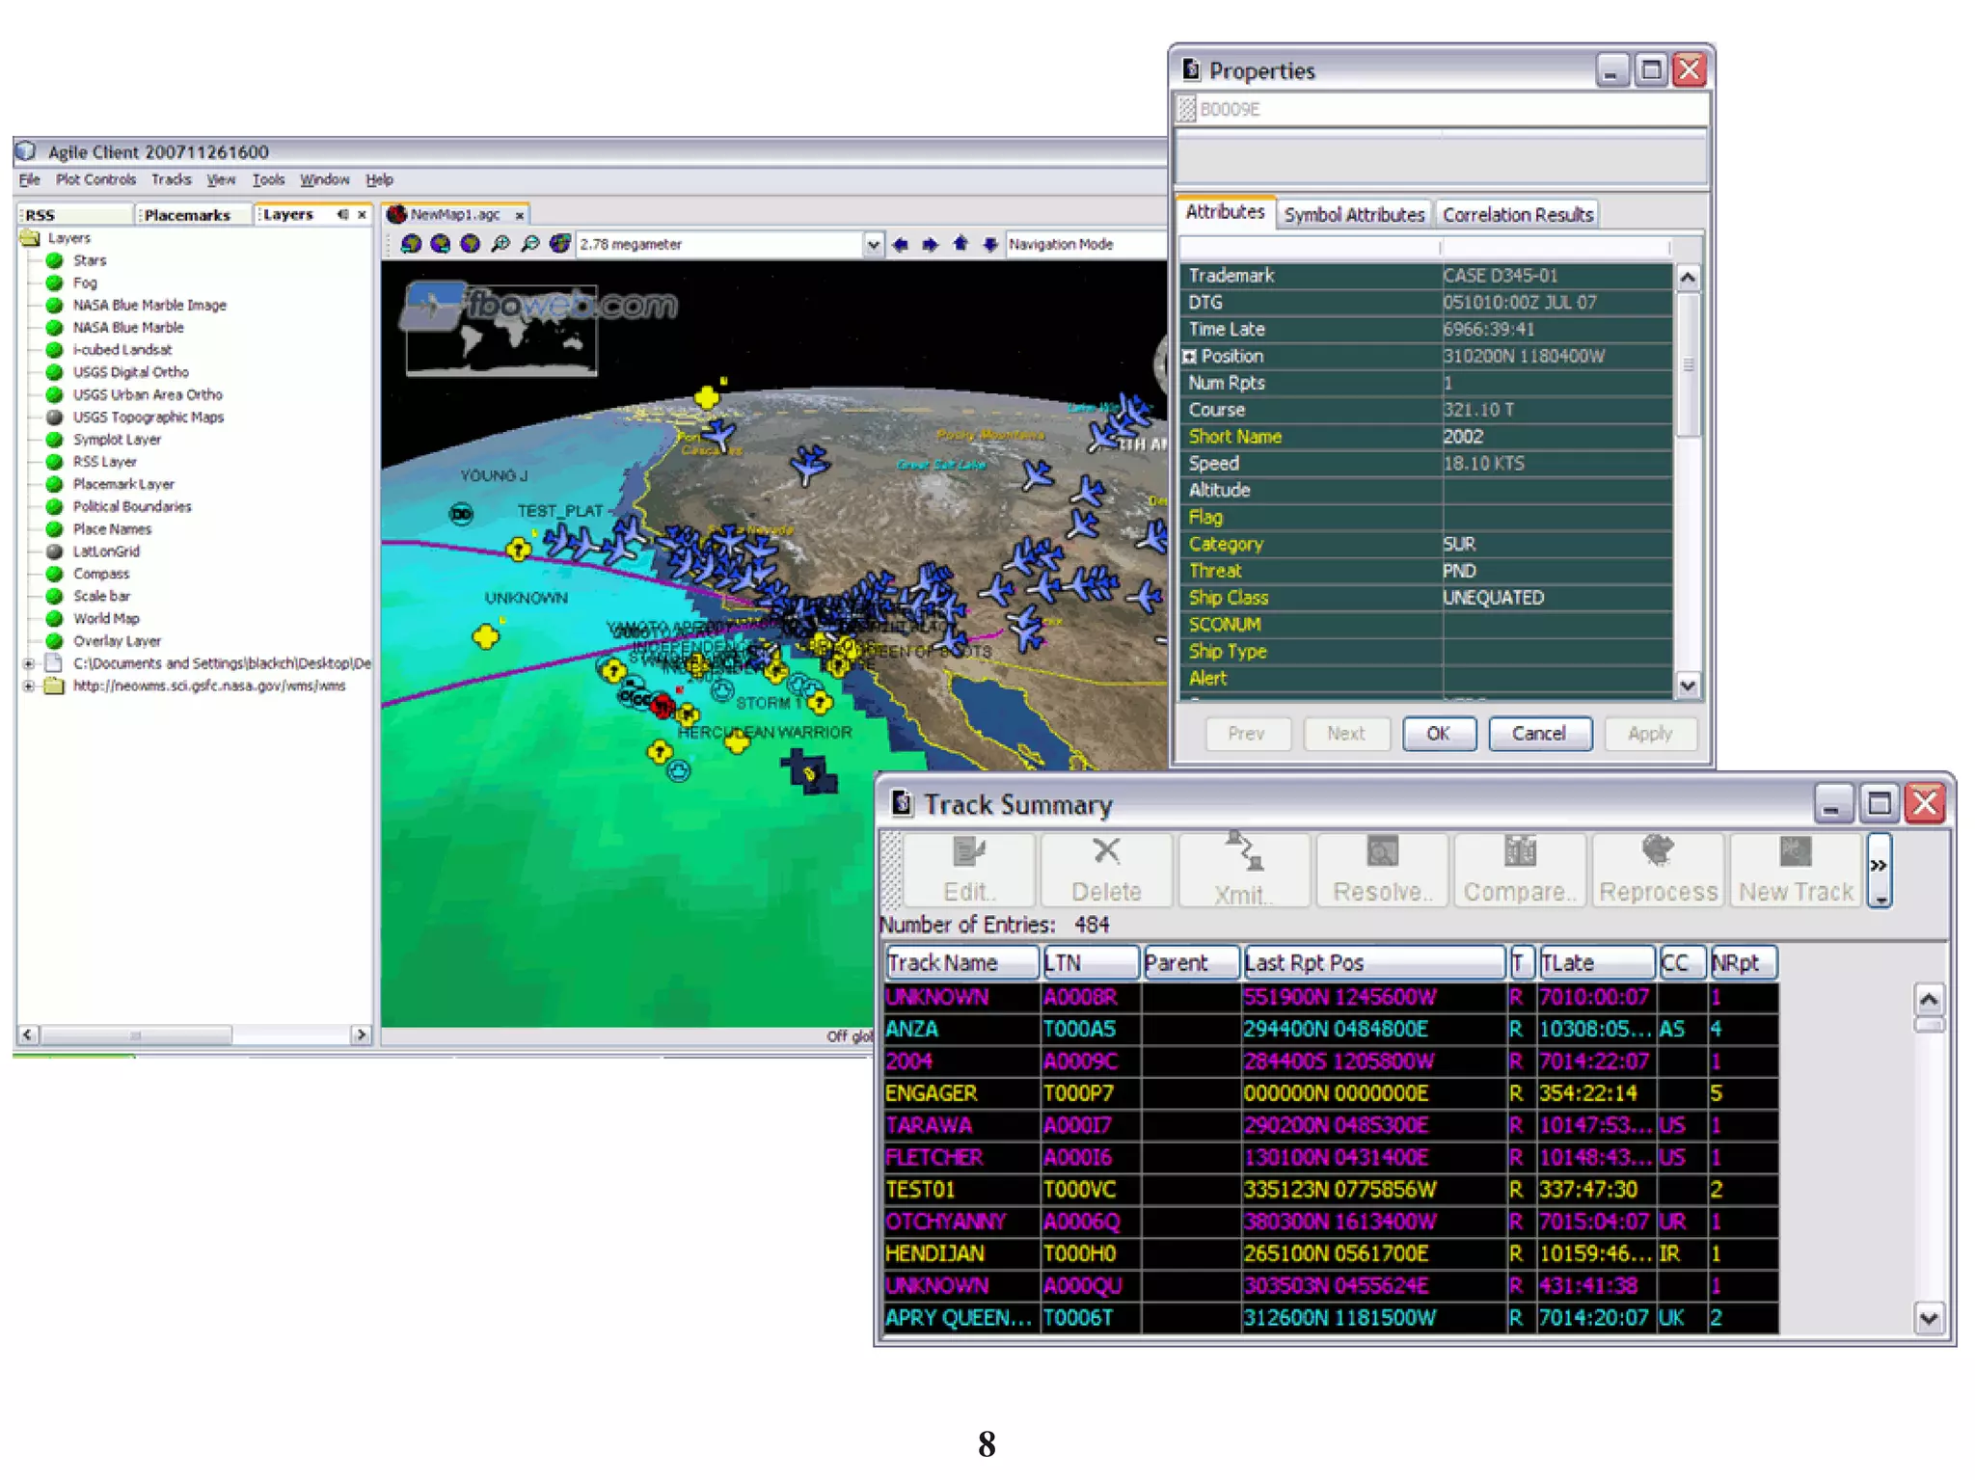Switch to the RSS tab

pos(74,214)
